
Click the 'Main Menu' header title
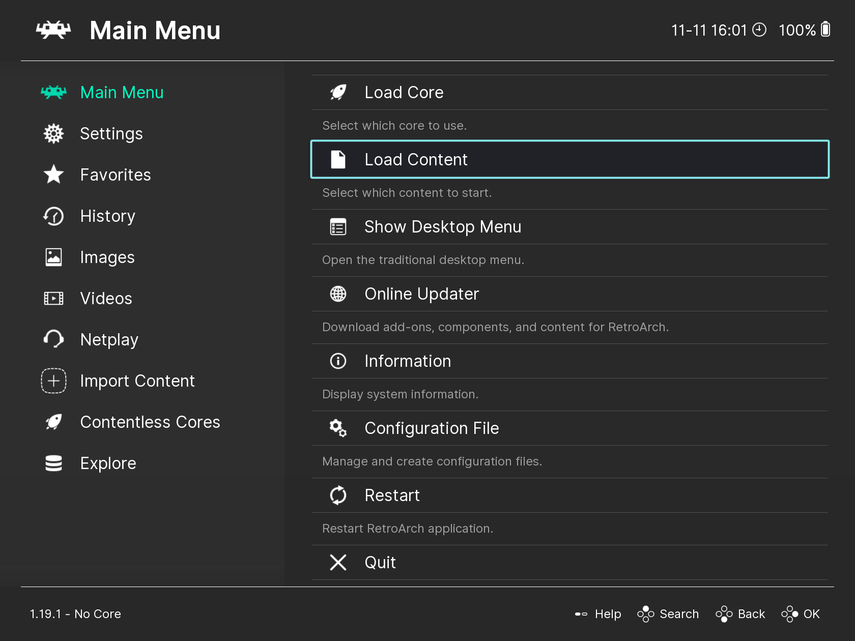155,30
